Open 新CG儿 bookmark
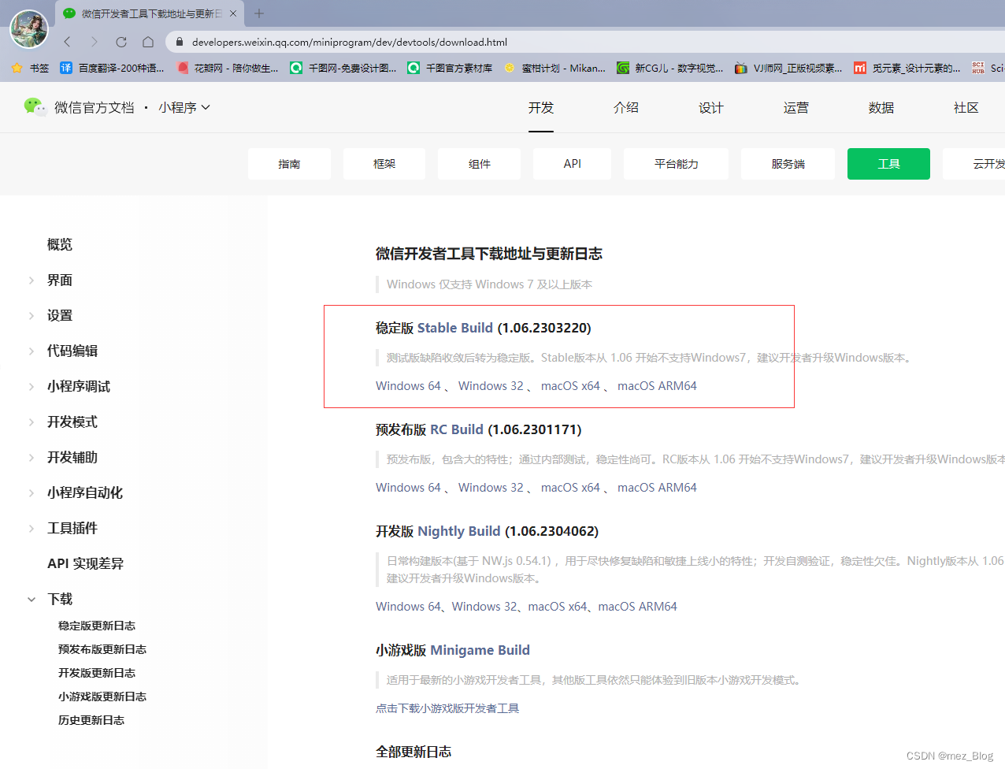The height and width of the screenshot is (769, 1005). tap(670, 68)
